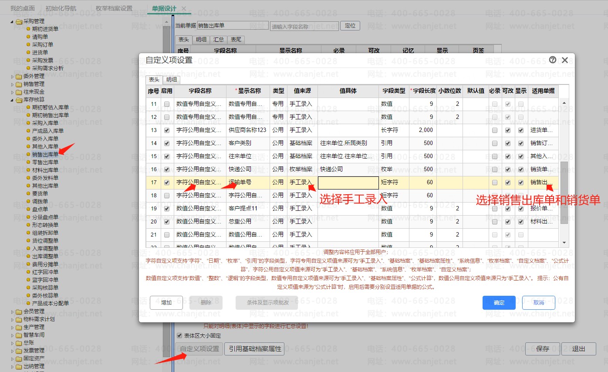Expand the 往来现金 tree node arrow
The height and width of the screenshot is (372, 608).
tap(12, 92)
